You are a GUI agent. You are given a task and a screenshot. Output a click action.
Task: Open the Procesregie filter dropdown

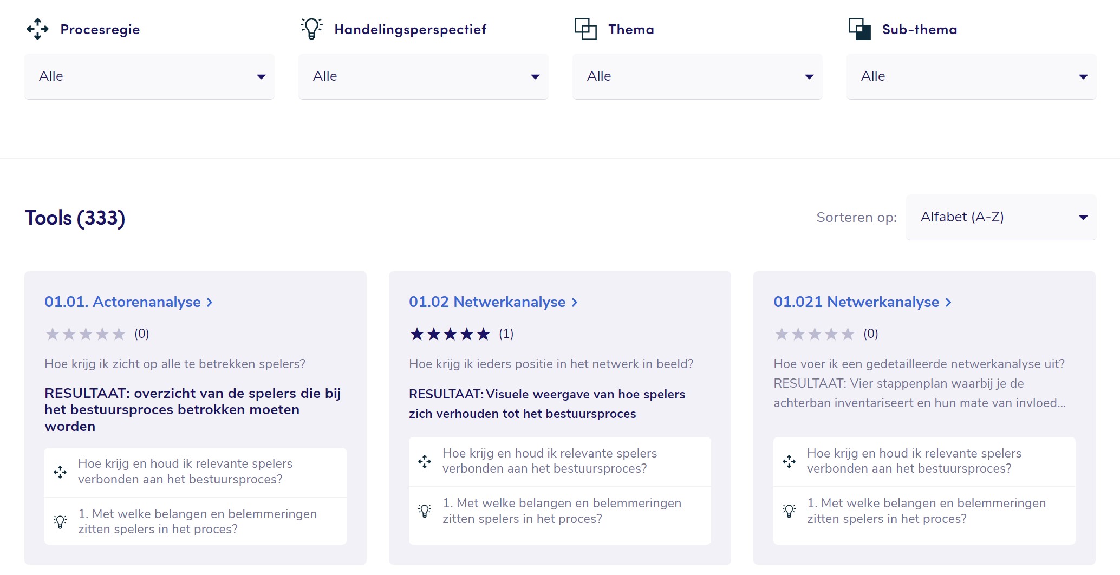click(x=149, y=76)
